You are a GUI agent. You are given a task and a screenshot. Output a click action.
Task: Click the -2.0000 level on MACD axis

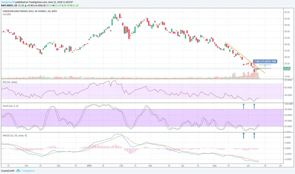tap(288, 154)
